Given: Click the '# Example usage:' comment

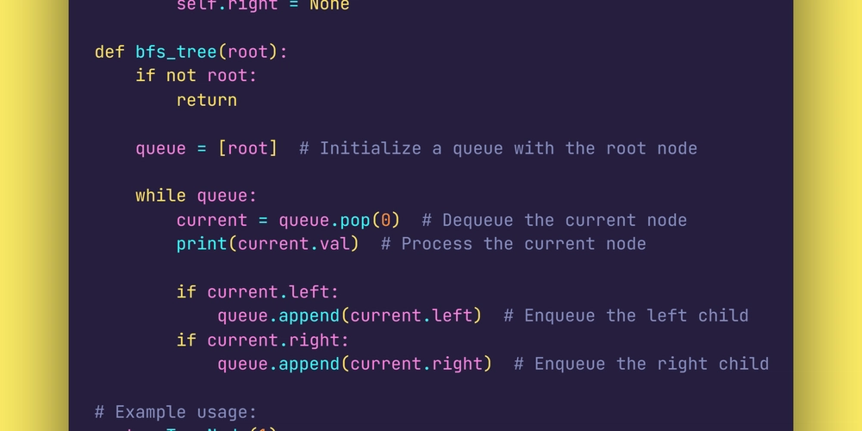Looking at the screenshot, I should [176, 412].
